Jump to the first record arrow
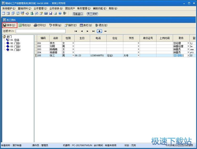Image resolution: width=197 pixels, height=149 pixels. pos(76,31)
